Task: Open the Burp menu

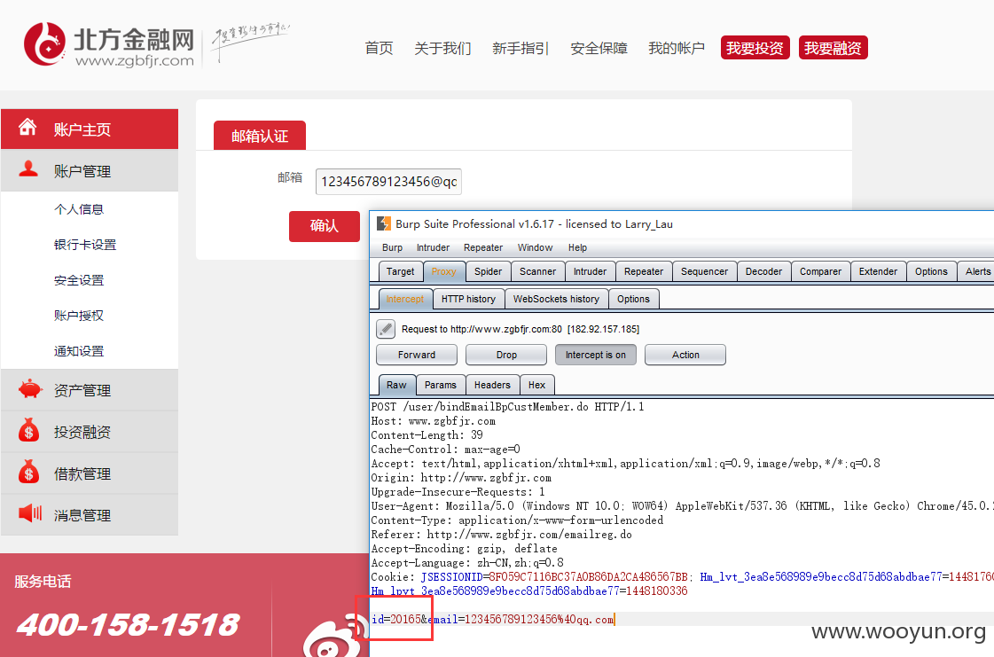Action: tap(392, 247)
